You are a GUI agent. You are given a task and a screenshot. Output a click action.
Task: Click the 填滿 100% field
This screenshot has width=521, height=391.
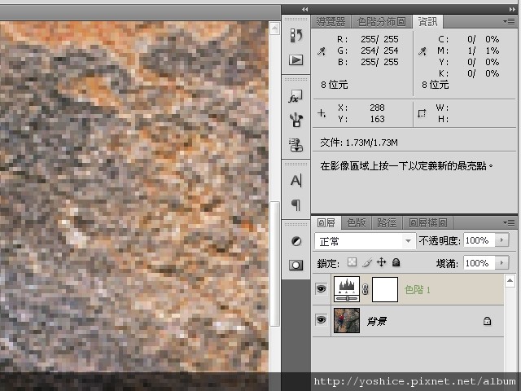coord(479,263)
